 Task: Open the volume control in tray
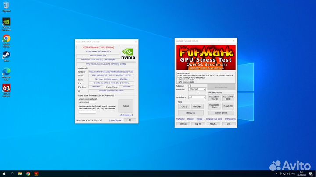(288, 174)
